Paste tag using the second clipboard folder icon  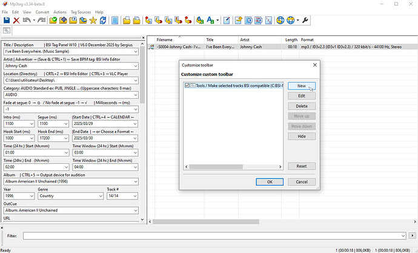pyautogui.click(x=136, y=20)
